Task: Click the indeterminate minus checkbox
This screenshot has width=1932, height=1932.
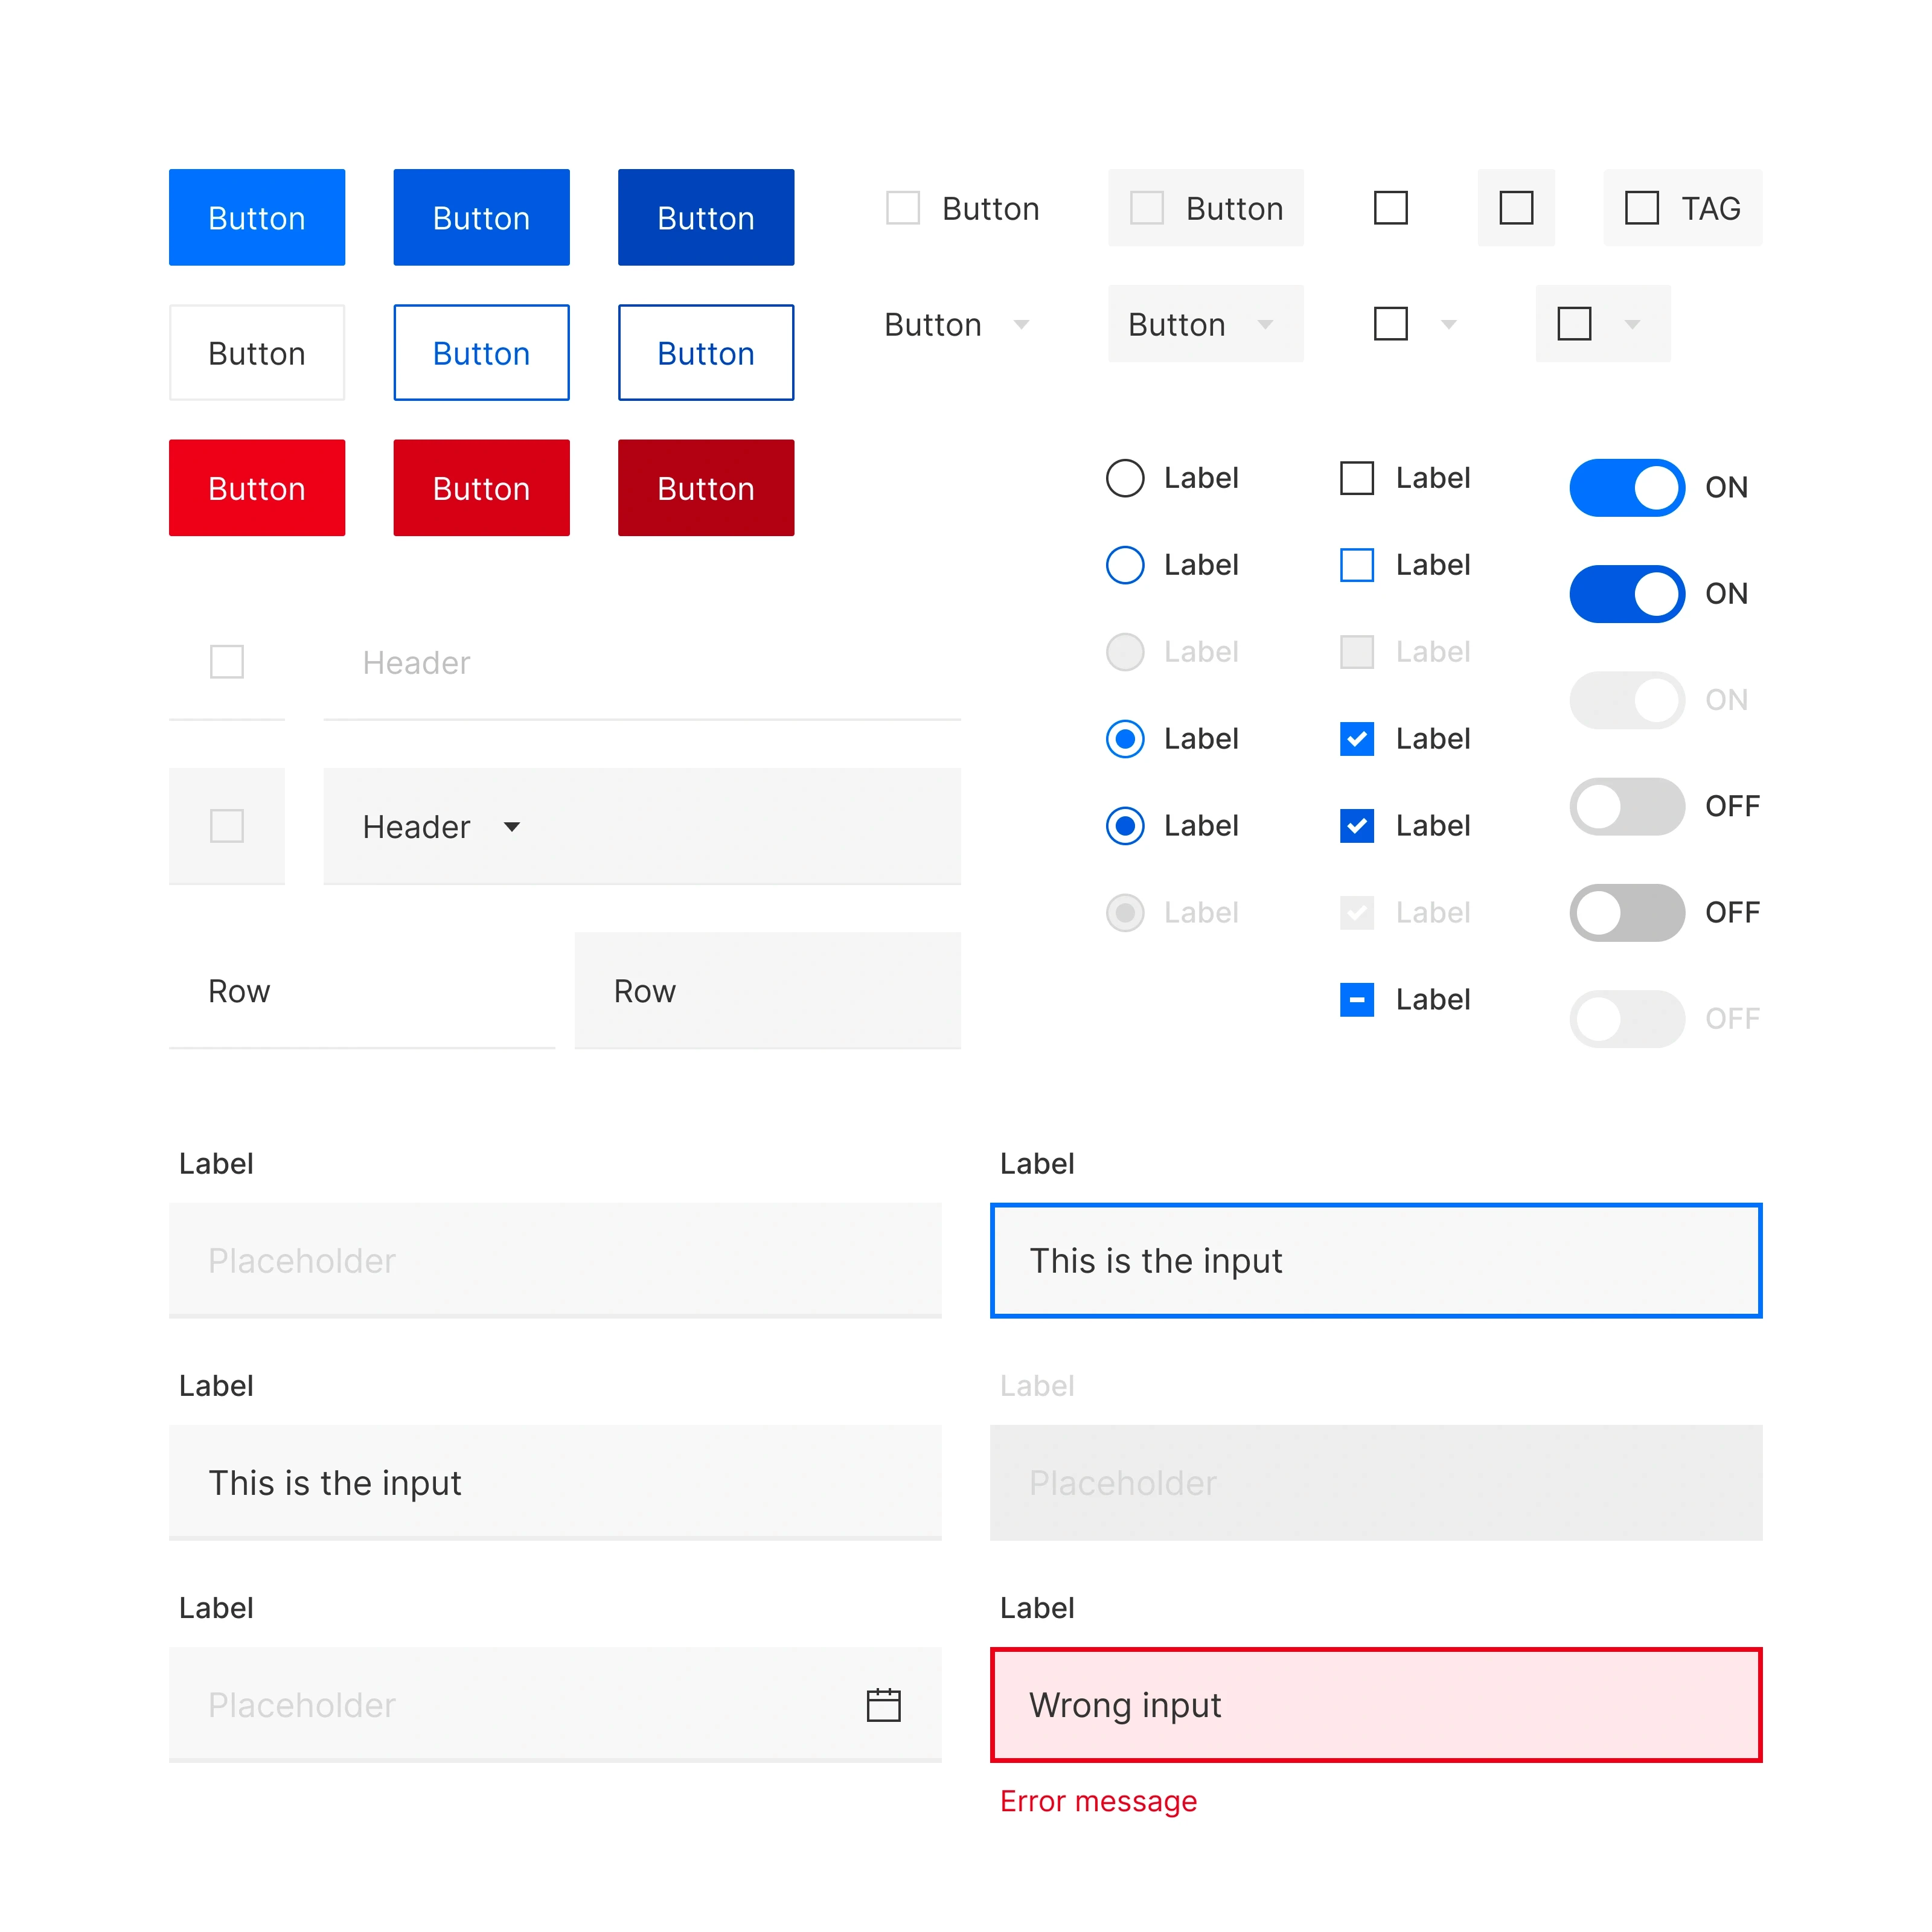Action: pyautogui.click(x=1356, y=999)
